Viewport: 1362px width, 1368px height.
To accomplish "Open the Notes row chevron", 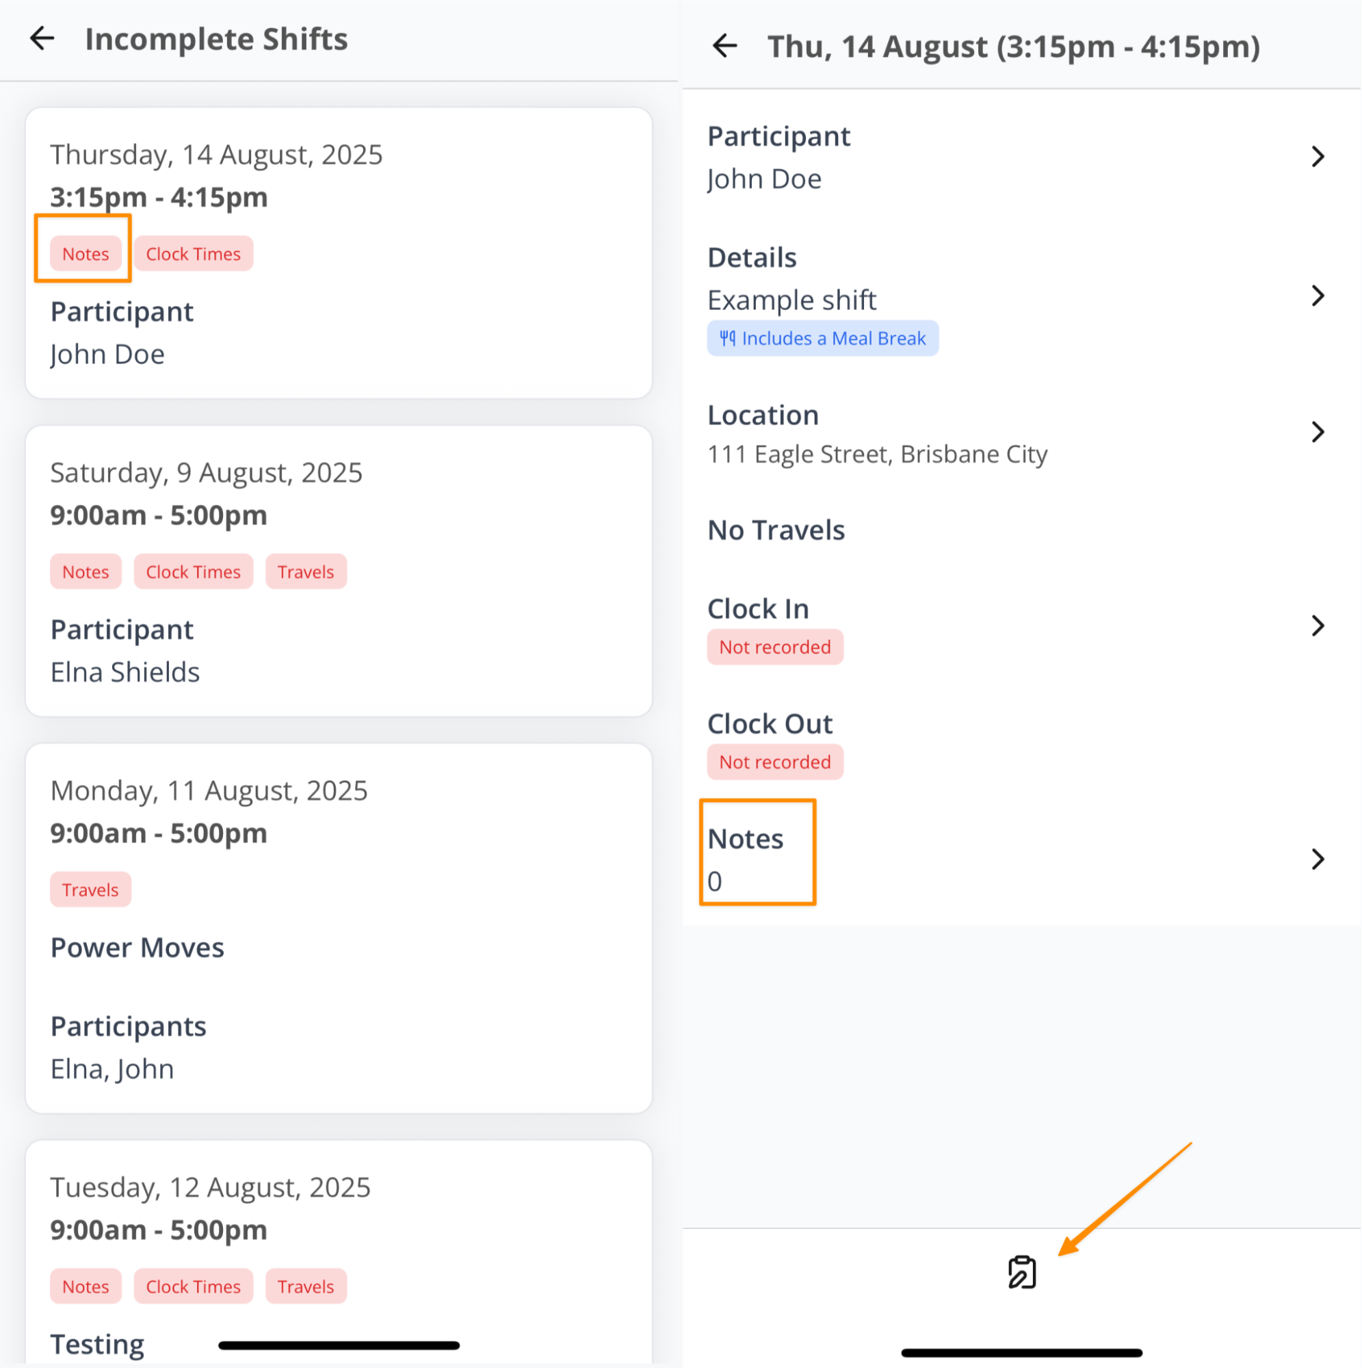I will (1318, 859).
